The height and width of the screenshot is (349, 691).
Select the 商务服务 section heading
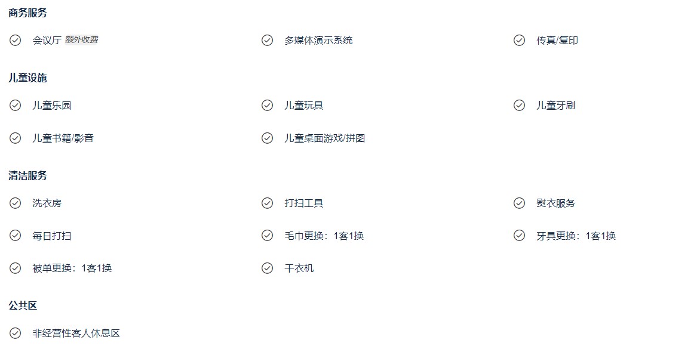coord(27,13)
